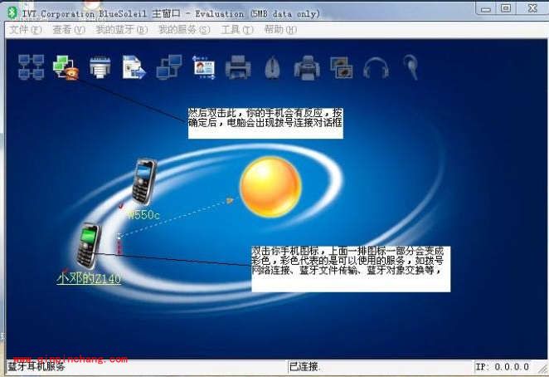Open the 我的服务 (My Services) menu
The width and height of the screenshot is (549, 377).
click(x=183, y=29)
